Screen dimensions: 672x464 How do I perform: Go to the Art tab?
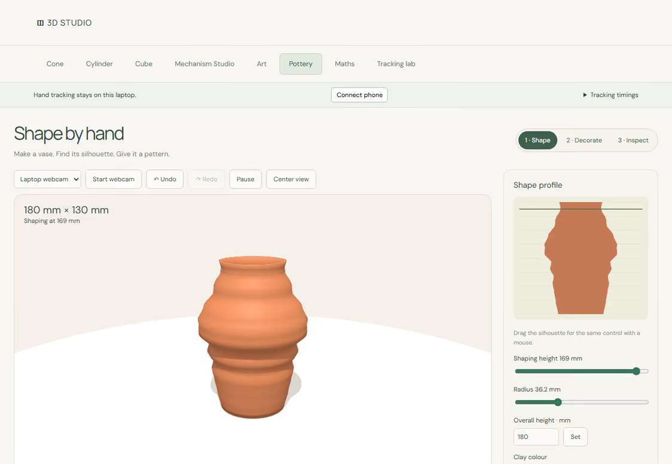point(261,64)
